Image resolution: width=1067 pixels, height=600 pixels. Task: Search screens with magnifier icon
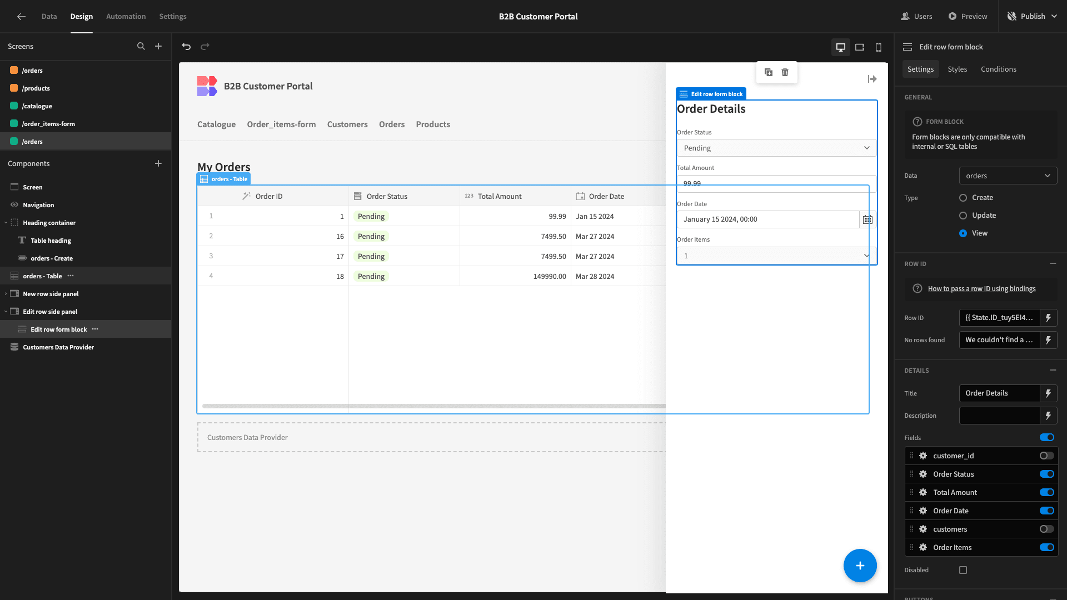pyautogui.click(x=141, y=47)
